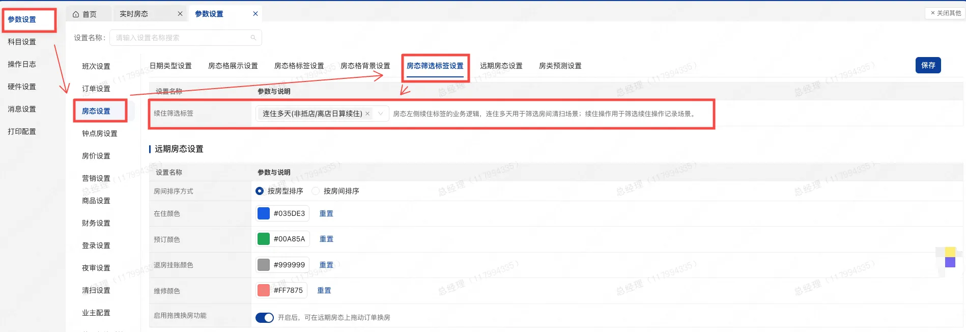Screen dimensions: 966x332
Task: Reset the 预订颜色 with 重置
Action: click(x=326, y=239)
